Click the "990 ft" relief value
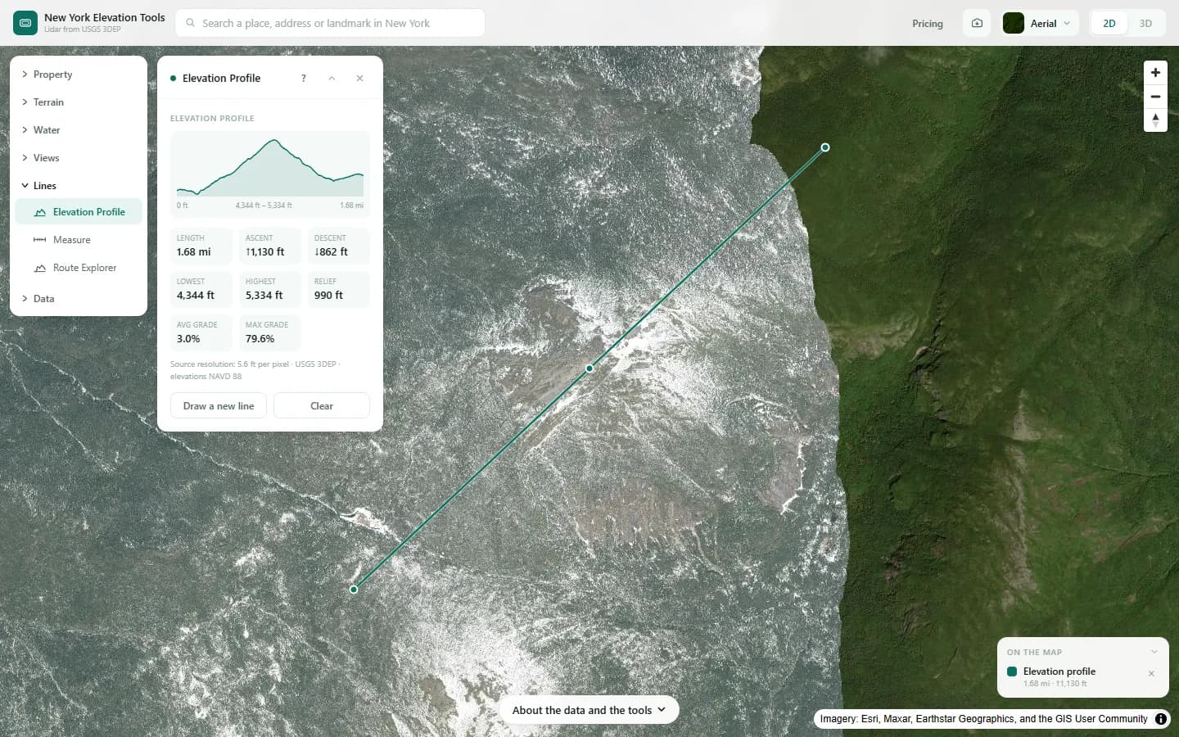Screen dimensions: 1179x737 click(329, 296)
